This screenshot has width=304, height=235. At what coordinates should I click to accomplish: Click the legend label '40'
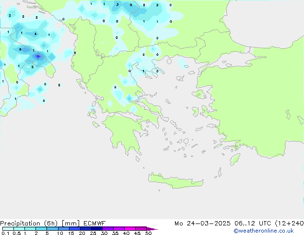(x=126, y=233)
